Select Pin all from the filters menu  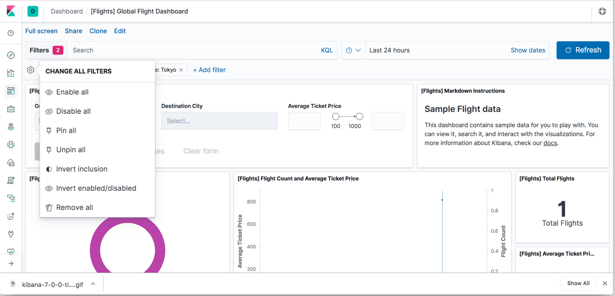point(66,131)
